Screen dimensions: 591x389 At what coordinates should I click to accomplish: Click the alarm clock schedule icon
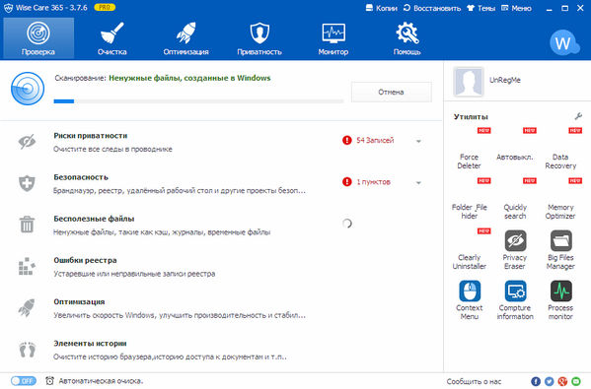[x=49, y=381]
